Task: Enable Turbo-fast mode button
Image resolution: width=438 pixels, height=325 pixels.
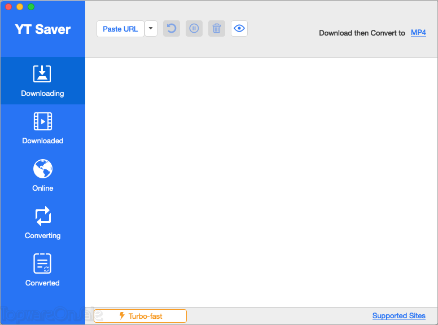Action: coord(140,316)
